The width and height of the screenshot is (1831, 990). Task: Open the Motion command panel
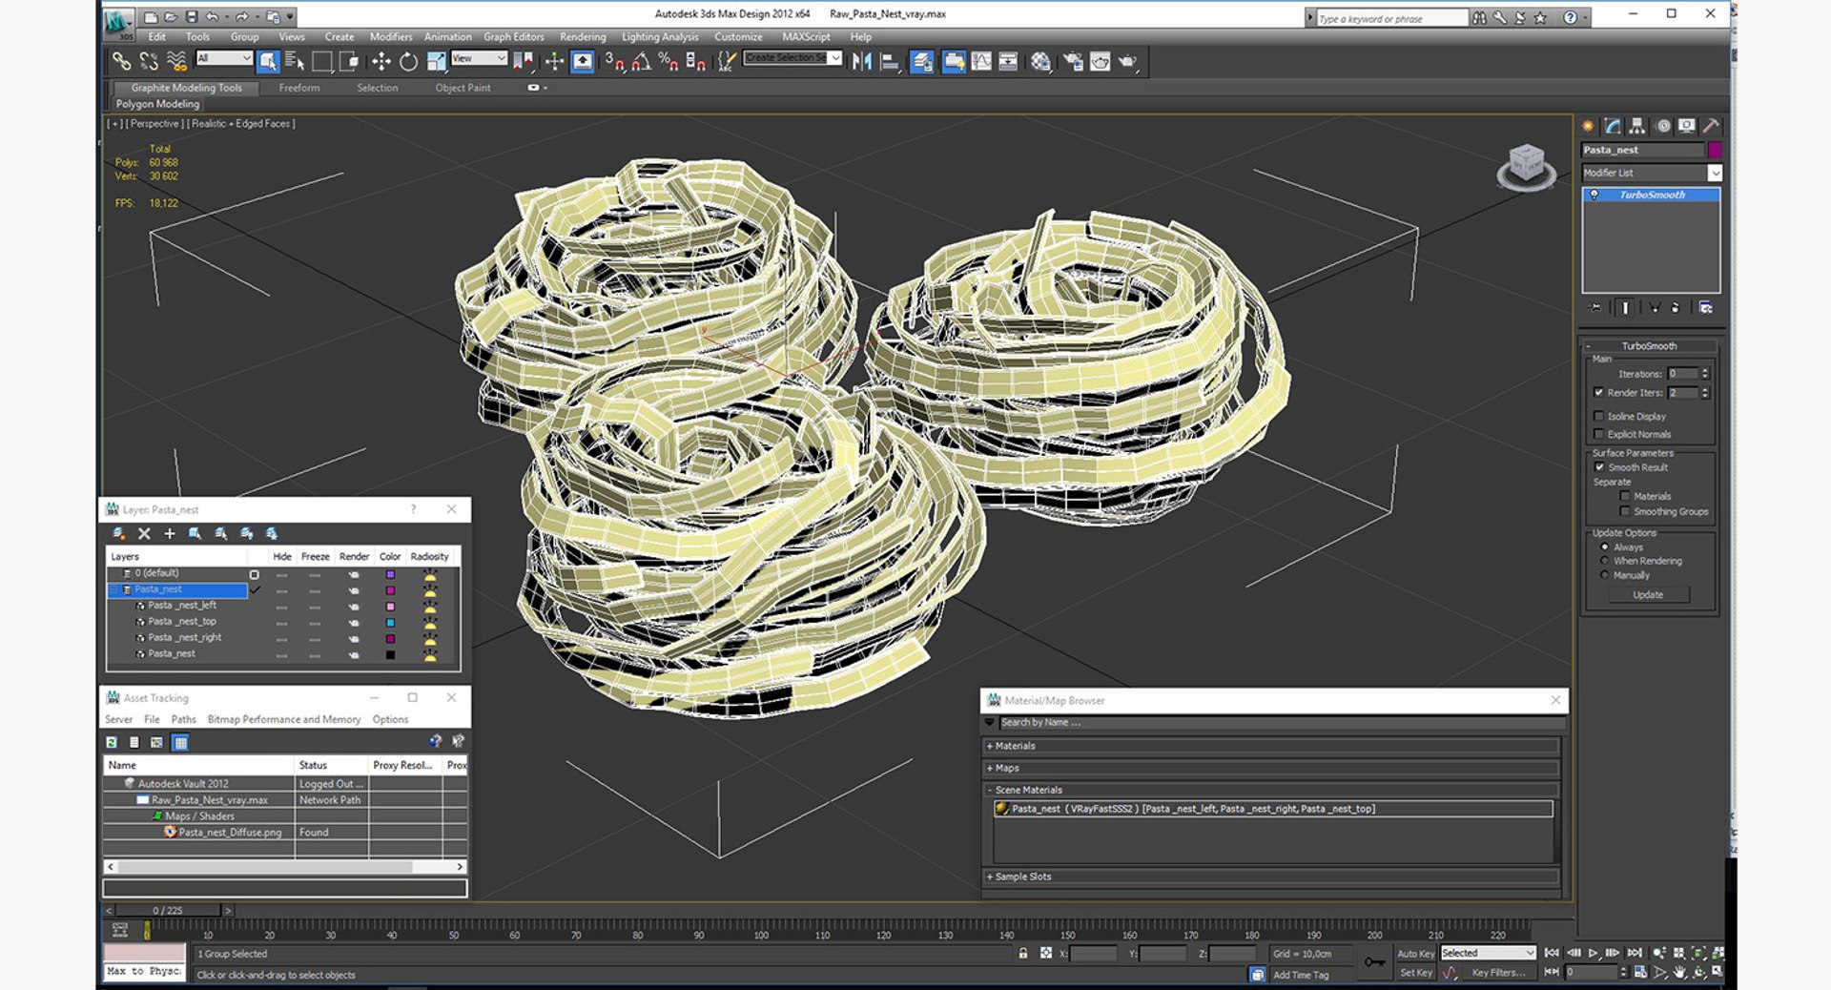coord(1663,126)
